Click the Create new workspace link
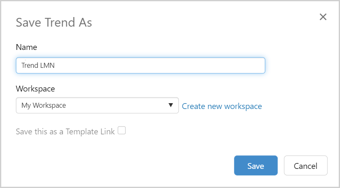 [x=222, y=106]
